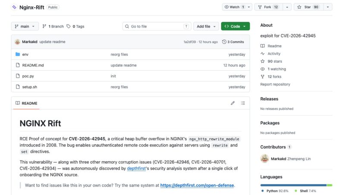This screenshot has height=195, width=345.
Task: Open the README.md file
Action: [x=33, y=65]
